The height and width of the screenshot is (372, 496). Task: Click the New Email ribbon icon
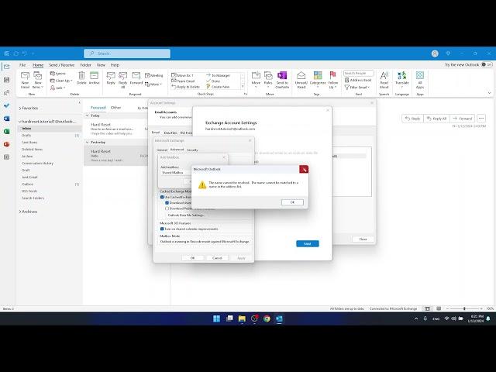[25, 80]
